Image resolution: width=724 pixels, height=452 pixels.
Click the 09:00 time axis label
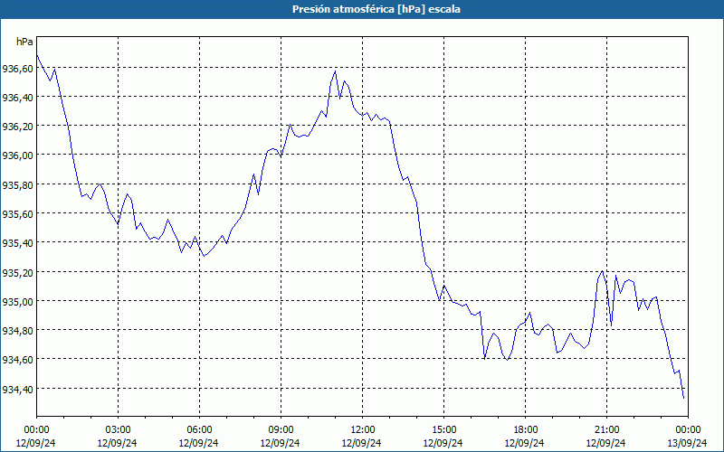[x=281, y=430]
